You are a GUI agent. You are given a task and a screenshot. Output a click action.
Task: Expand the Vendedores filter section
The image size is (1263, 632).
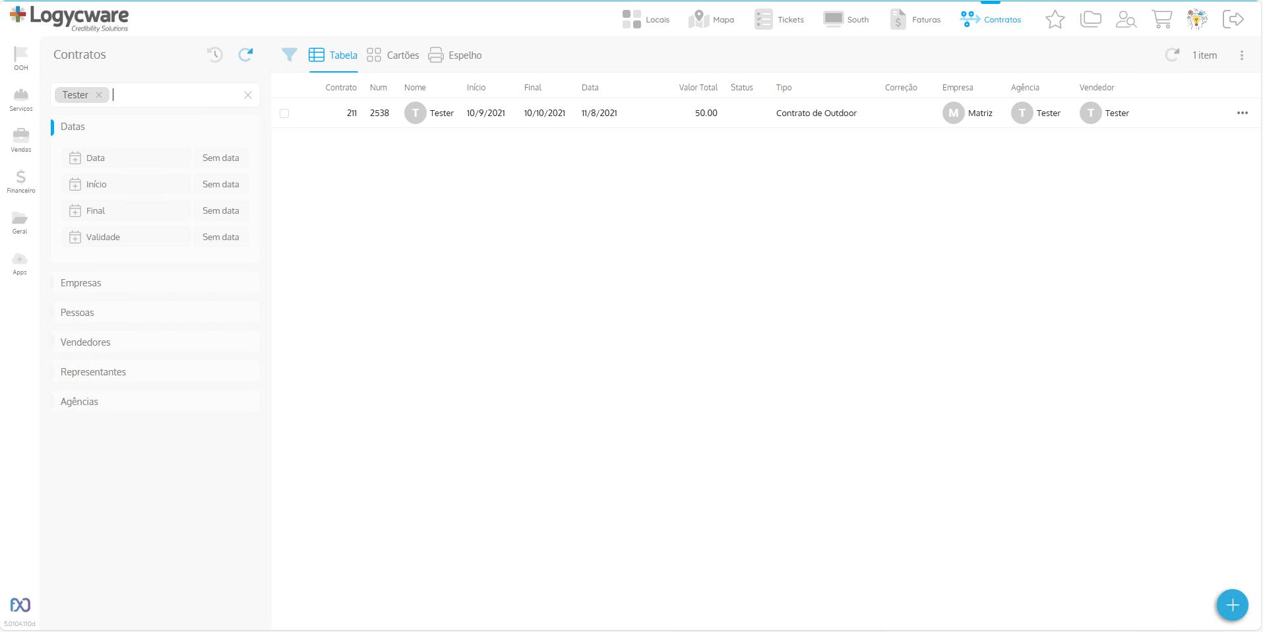tap(155, 342)
